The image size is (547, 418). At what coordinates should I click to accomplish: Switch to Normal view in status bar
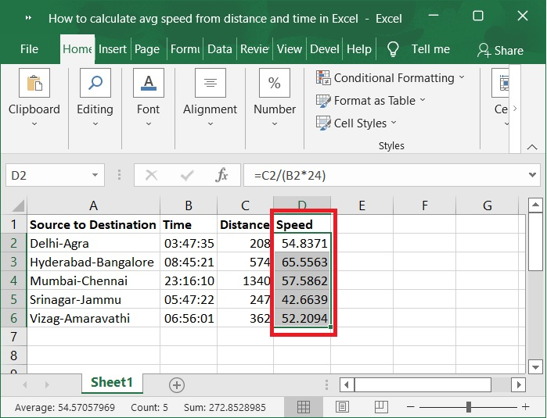point(304,407)
